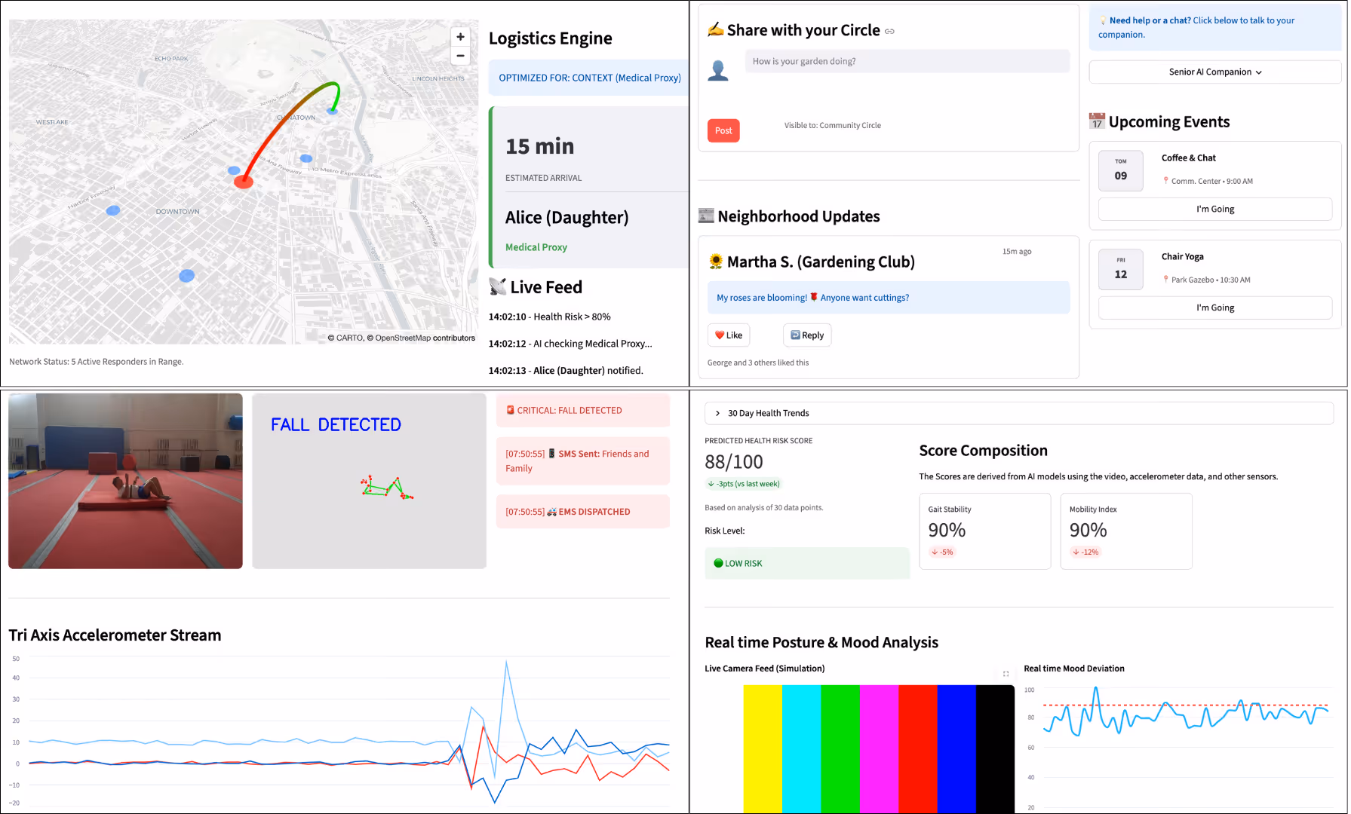Viewport: 1351px width, 814px height.
Task: Click the siren icon in CRITICAL: FALL DETECTED alert
Action: [x=510, y=410]
